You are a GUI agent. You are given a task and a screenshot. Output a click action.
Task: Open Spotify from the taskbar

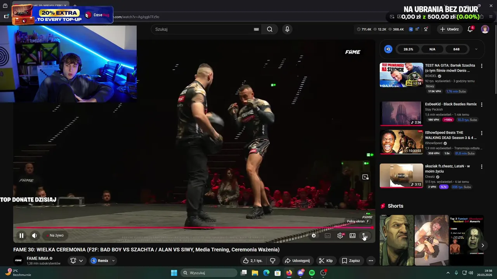312,273
